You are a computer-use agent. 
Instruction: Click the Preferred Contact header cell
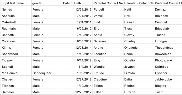coord(168,3)
